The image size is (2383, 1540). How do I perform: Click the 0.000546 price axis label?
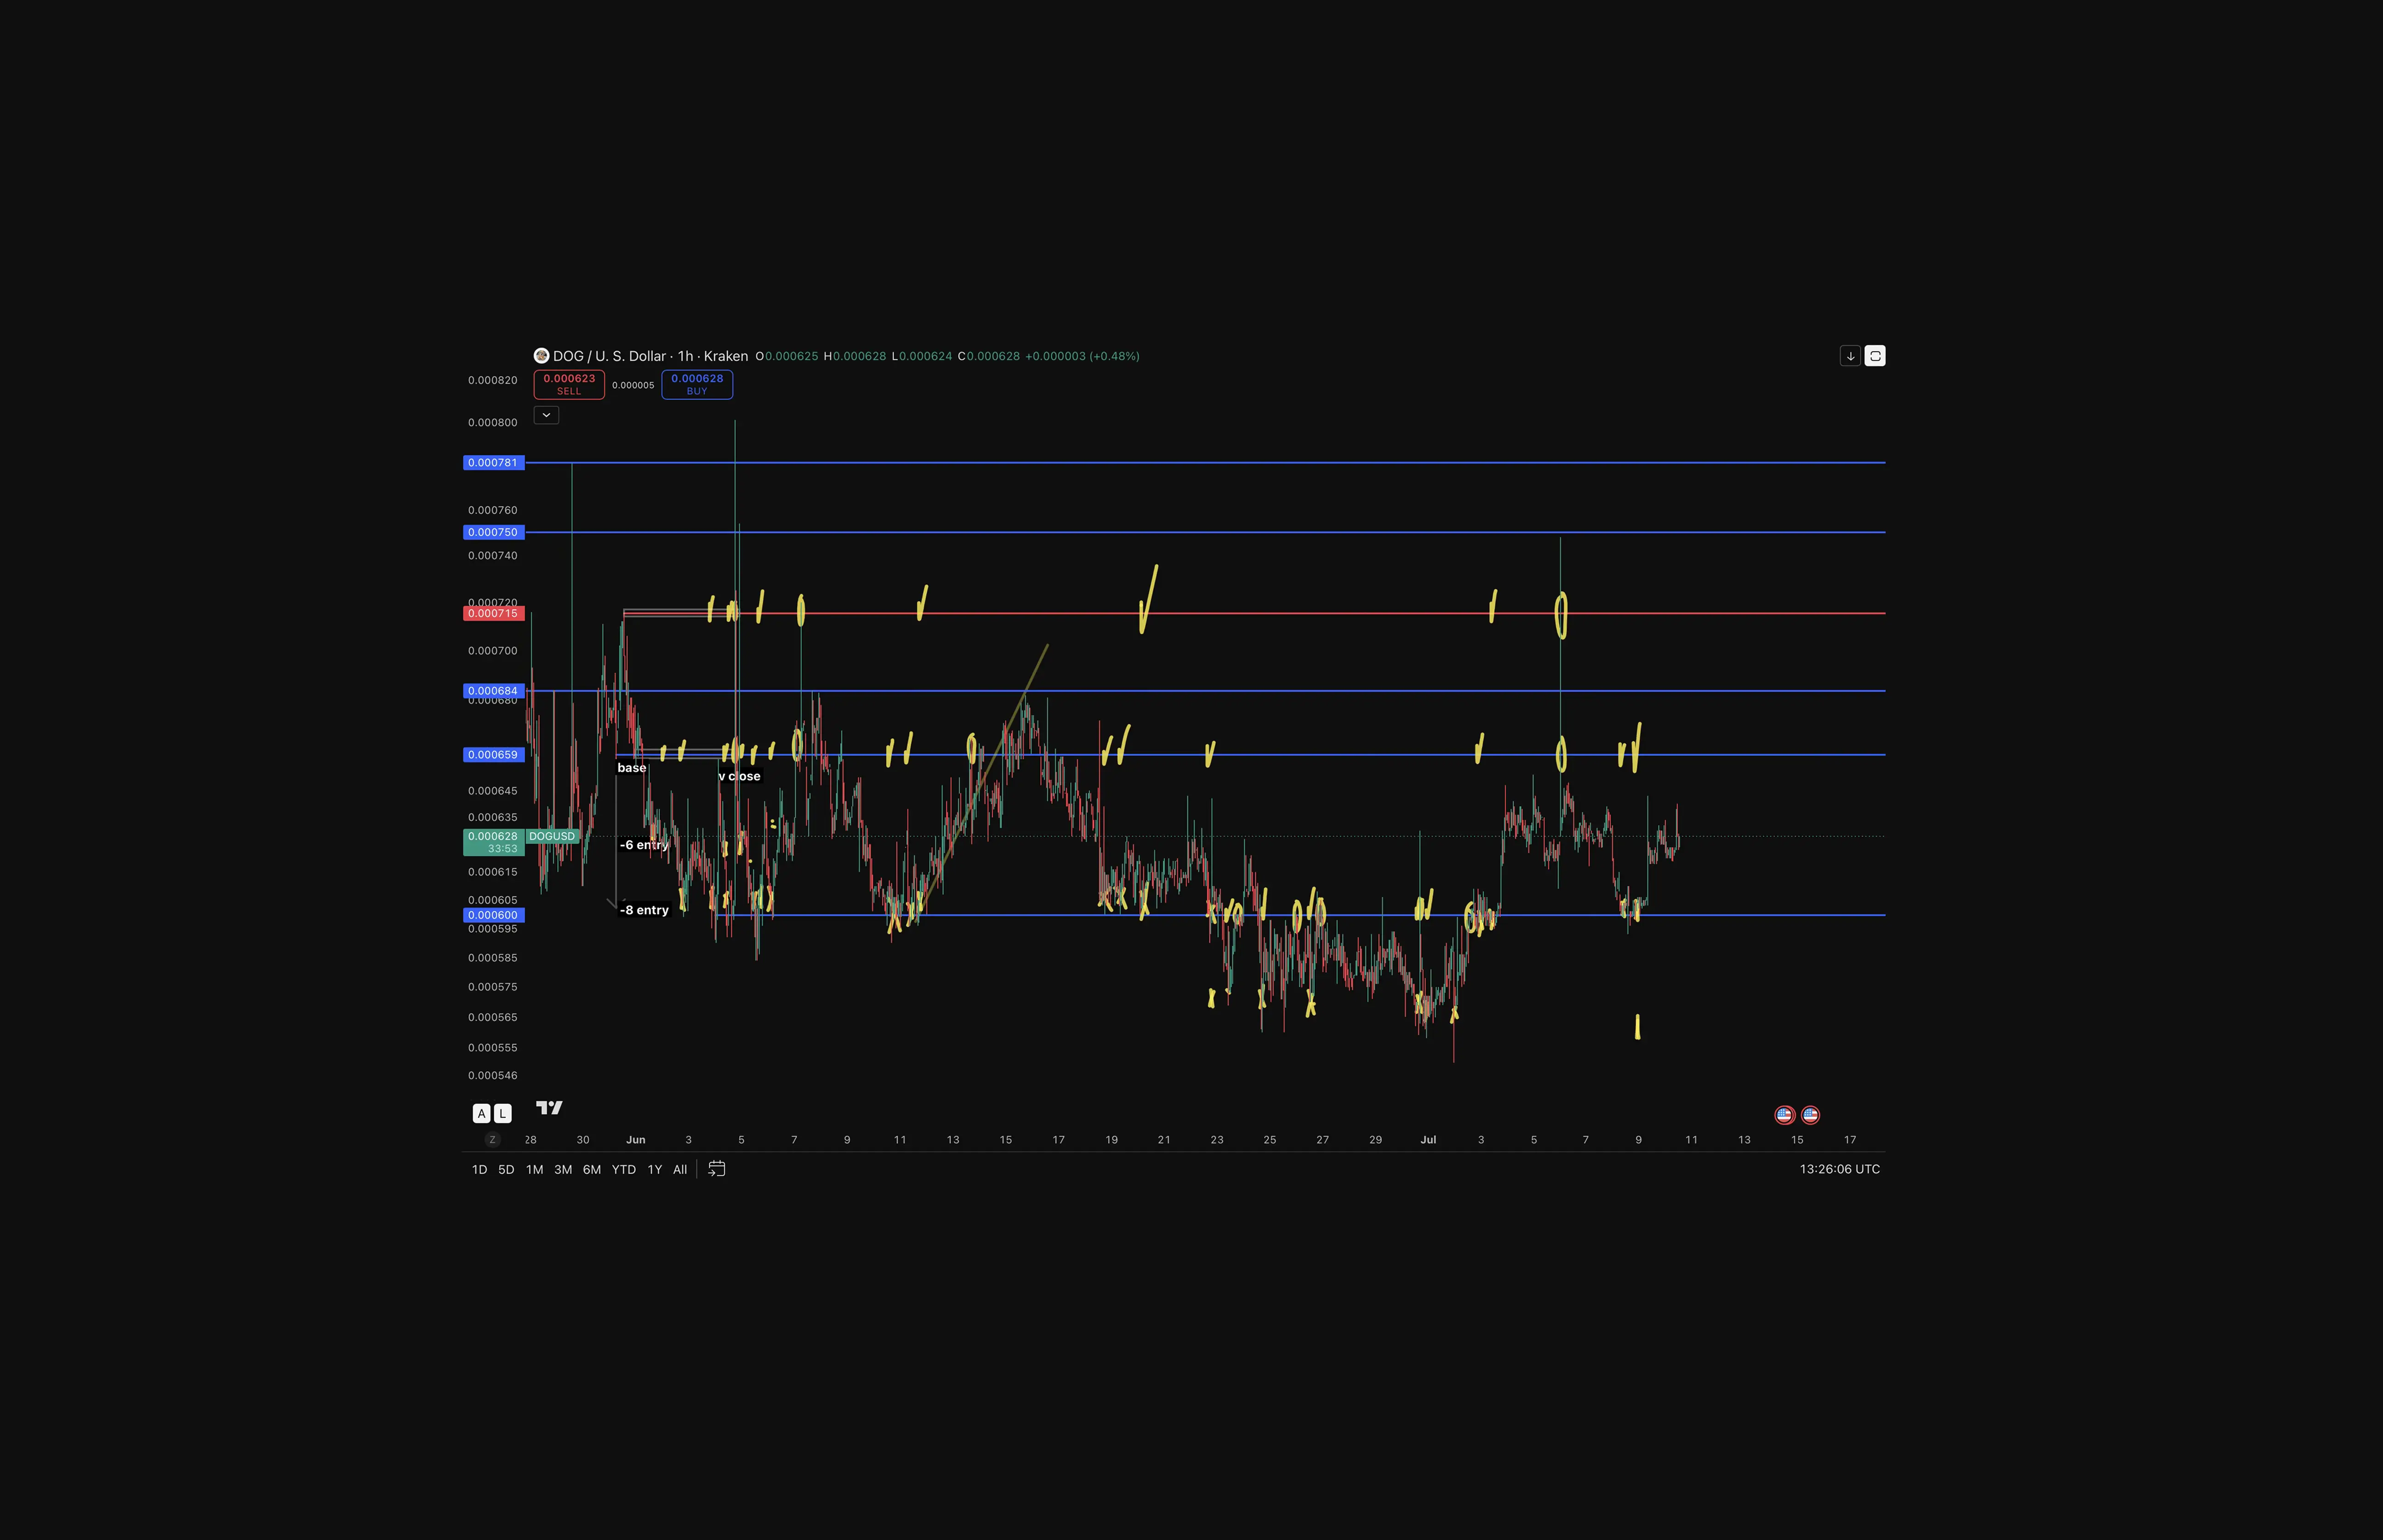tap(493, 1076)
